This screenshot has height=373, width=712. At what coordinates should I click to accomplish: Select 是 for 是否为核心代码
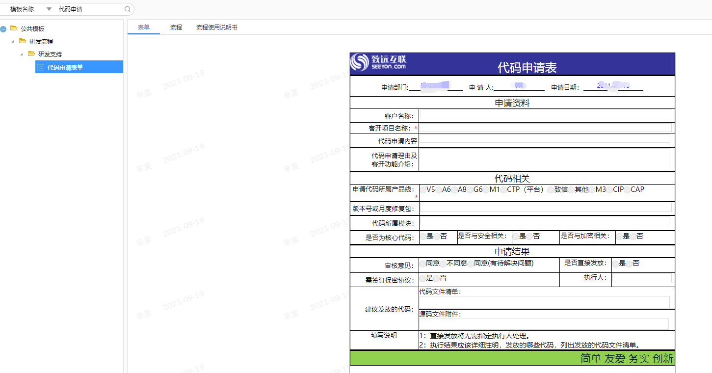423,237
